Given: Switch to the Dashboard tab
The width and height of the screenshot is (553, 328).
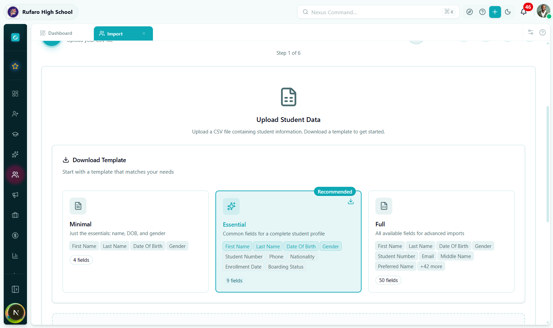Looking at the screenshot, I should click(56, 33).
